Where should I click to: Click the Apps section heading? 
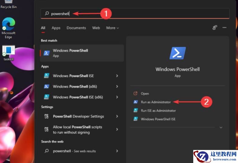point(45,66)
